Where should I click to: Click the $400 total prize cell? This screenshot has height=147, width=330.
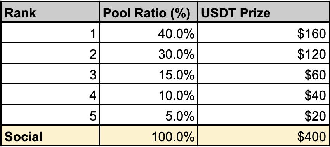pyautogui.click(x=264, y=135)
